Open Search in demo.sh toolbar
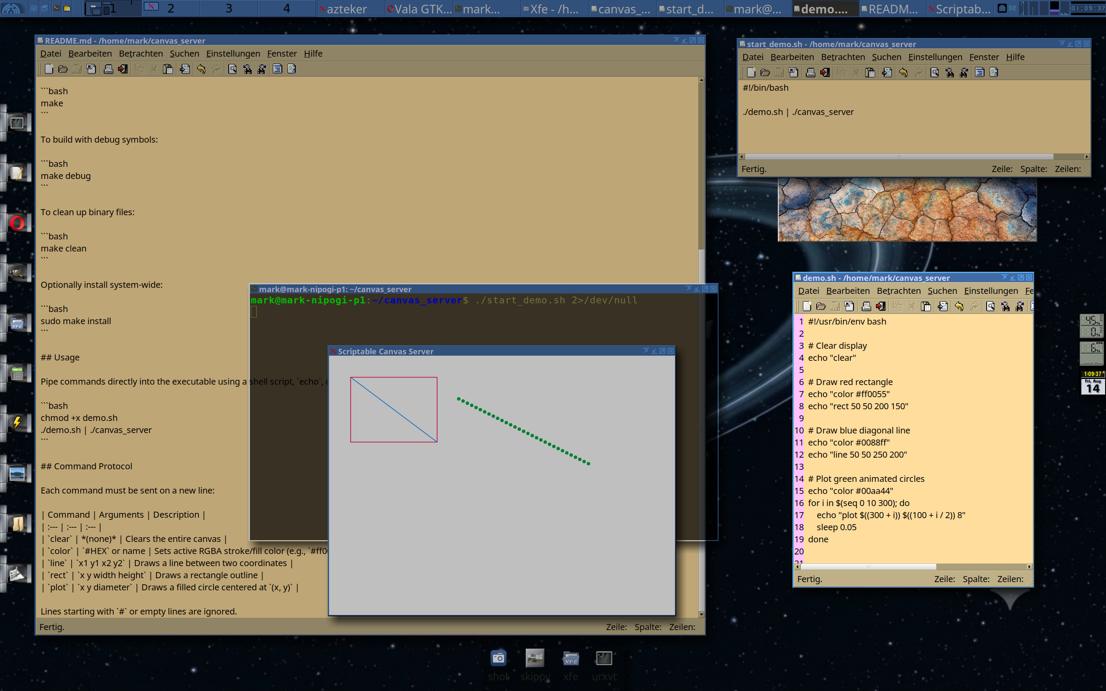 tap(990, 306)
